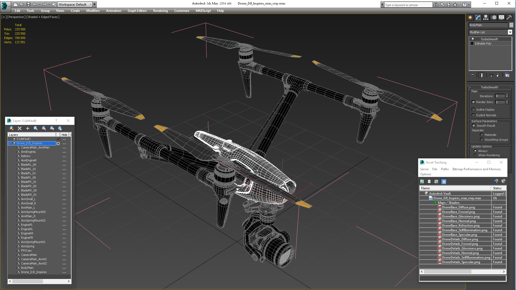This screenshot has width=516, height=290.
Task: Open the Paths menu in Asset Tracking
Action: [x=445, y=169]
